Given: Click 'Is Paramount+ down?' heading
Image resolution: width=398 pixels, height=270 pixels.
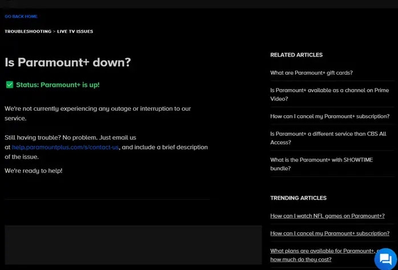Looking at the screenshot, I should coord(67,62).
